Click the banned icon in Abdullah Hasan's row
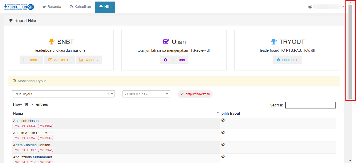Image resolution: width=356 pixels, height=163 pixels. 223,120
